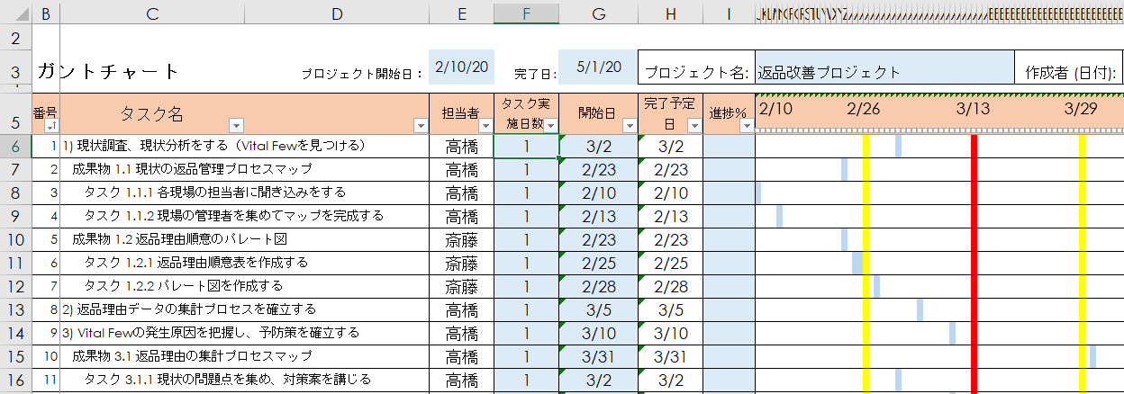1124x394 pixels.
Task: Click the 2/10 timeline date label
Action: (775, 109)
